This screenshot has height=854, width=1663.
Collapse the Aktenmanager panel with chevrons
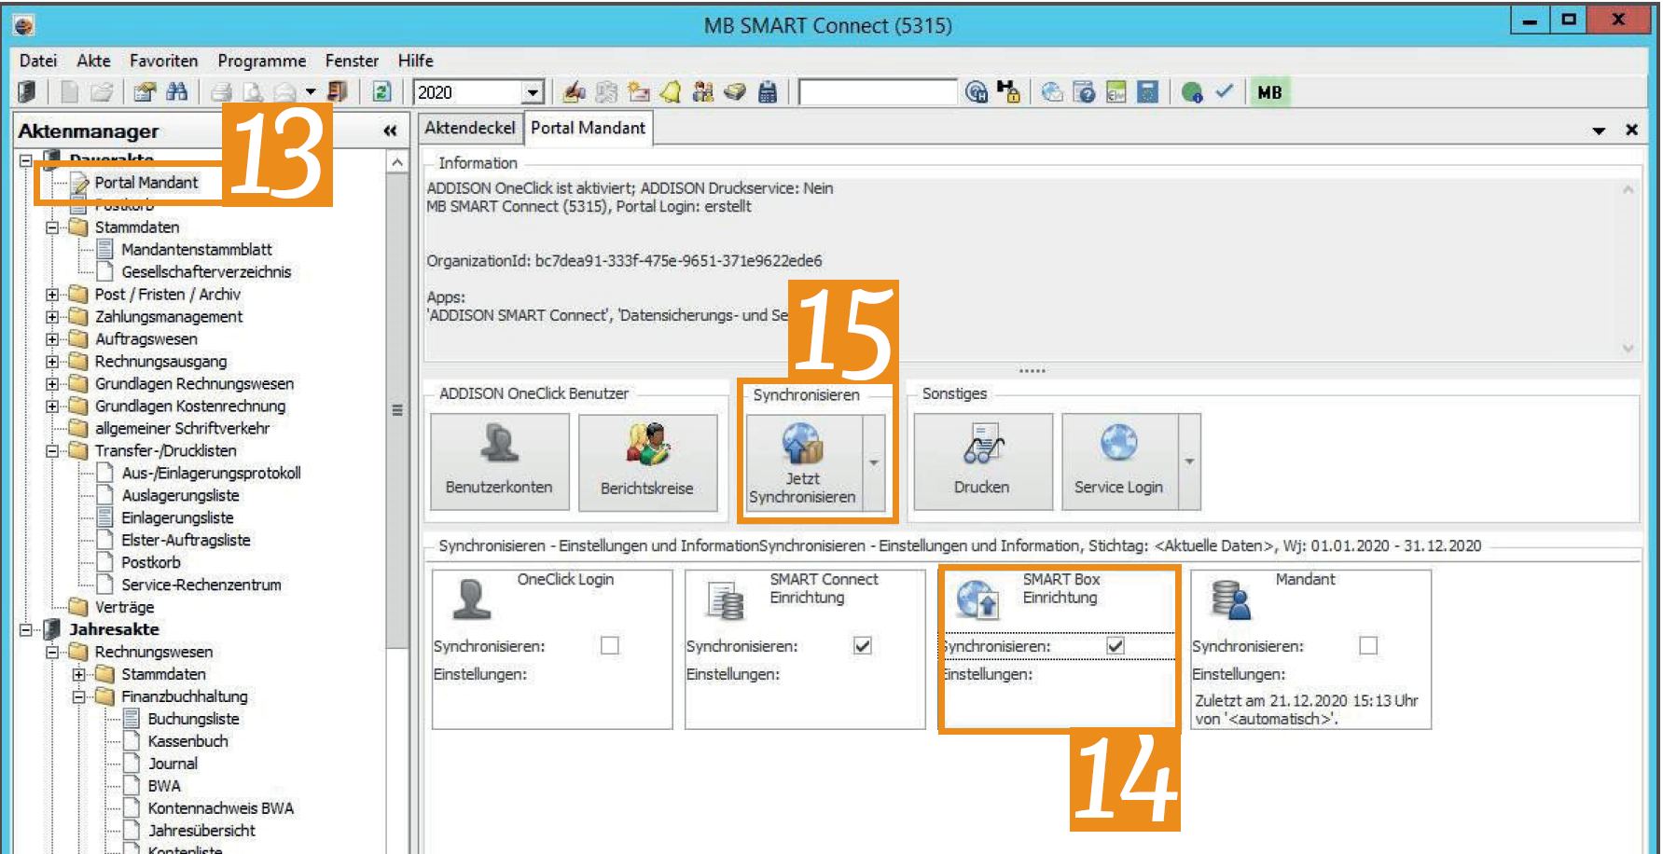pos(391,131)
